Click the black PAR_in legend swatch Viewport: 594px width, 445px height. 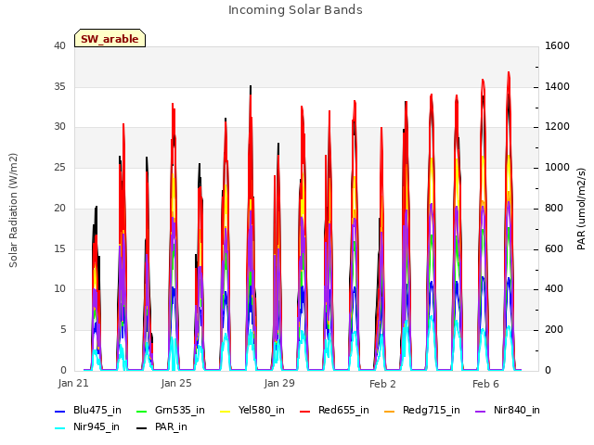coord(142,428)
